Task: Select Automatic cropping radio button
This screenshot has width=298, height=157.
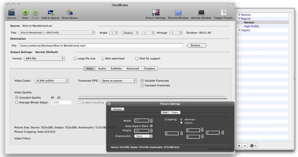Action: coord(181,120)
